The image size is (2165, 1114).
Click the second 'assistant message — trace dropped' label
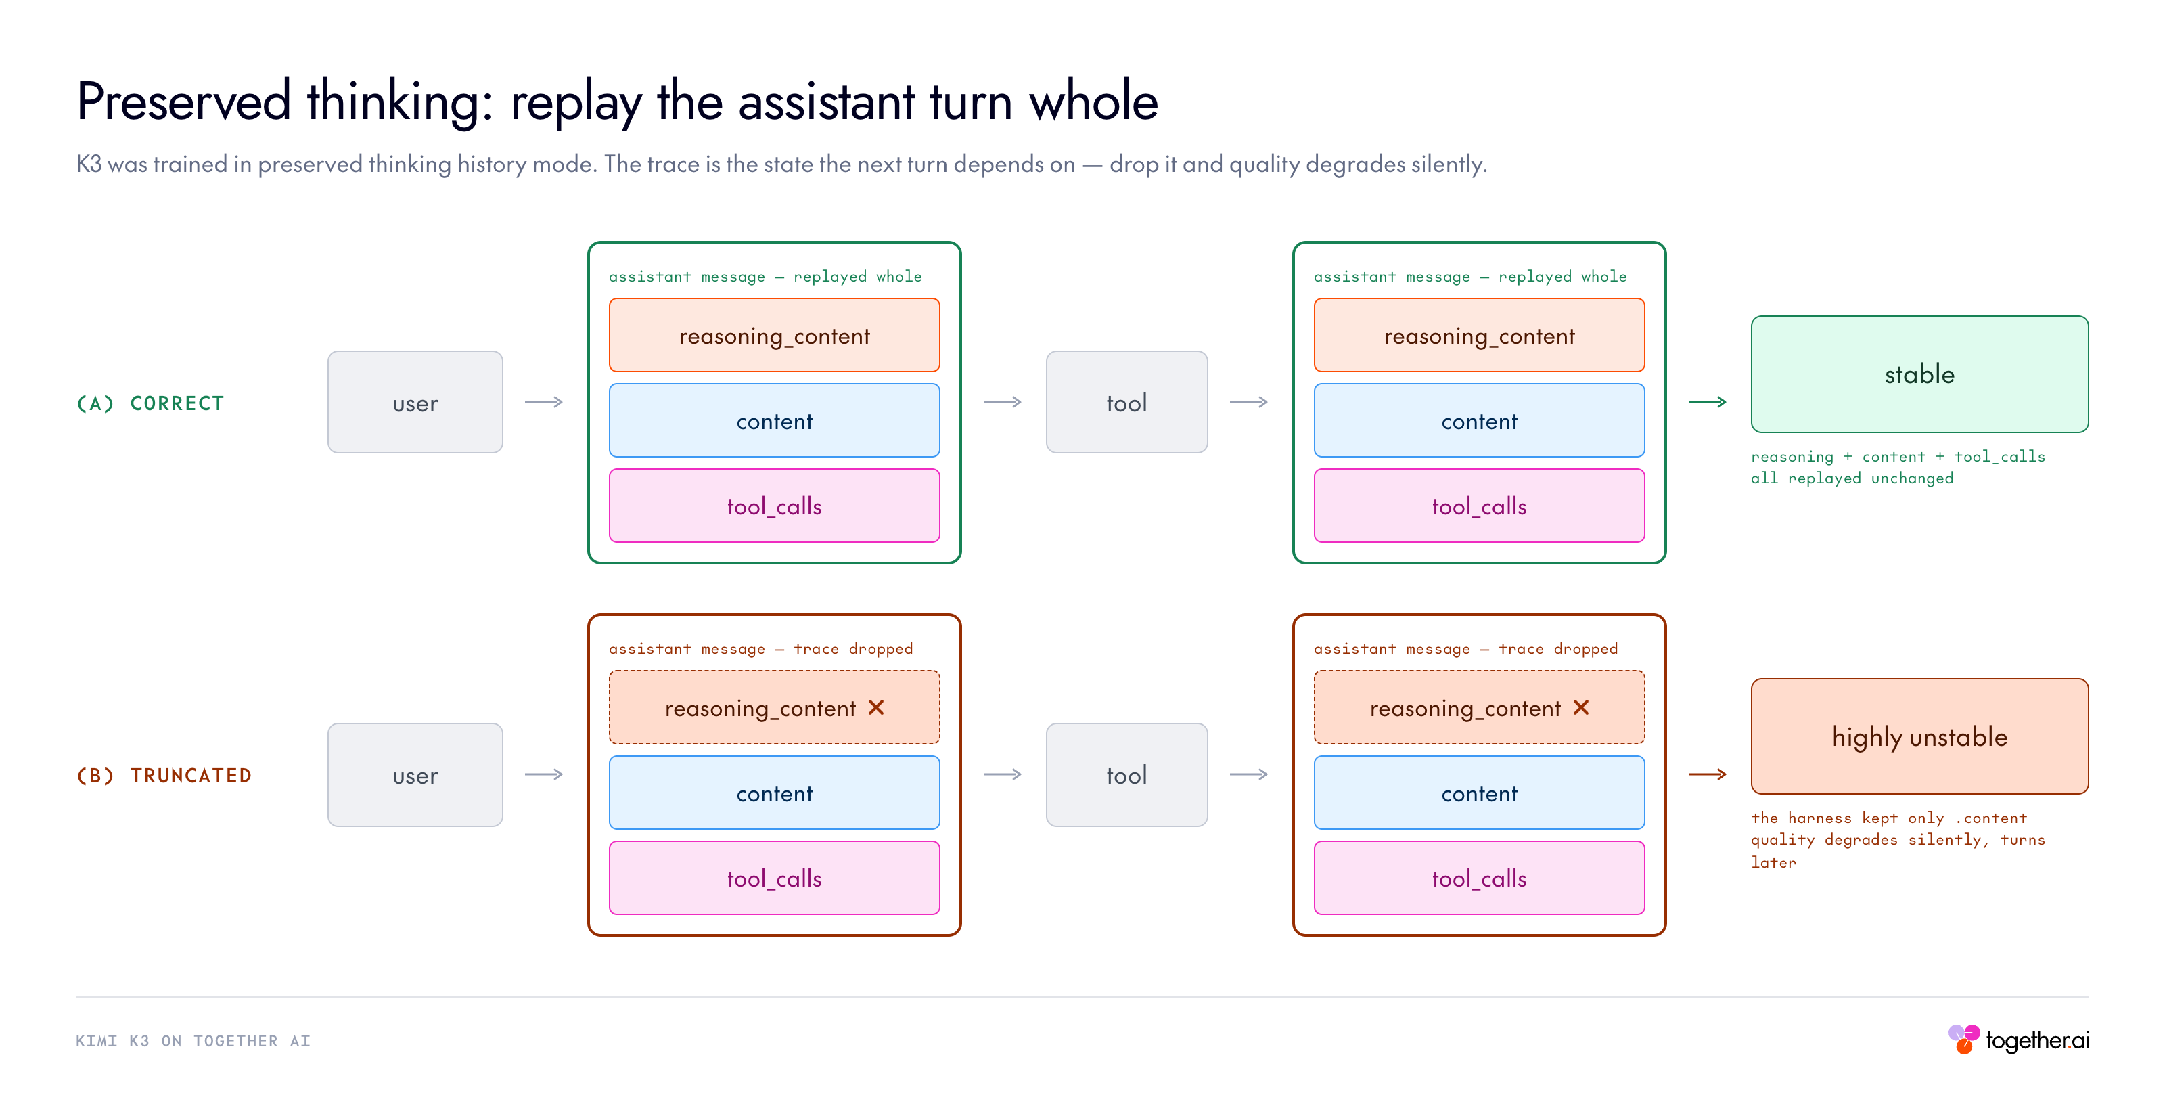click(1465, 649)
